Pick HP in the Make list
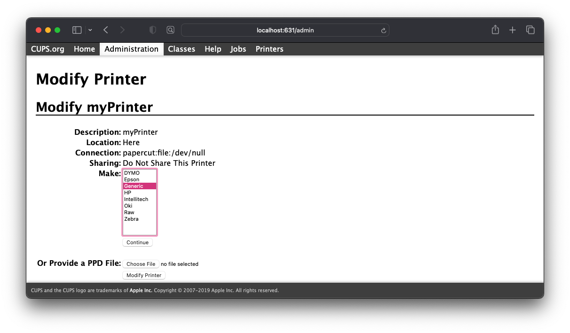 [140, 193]
